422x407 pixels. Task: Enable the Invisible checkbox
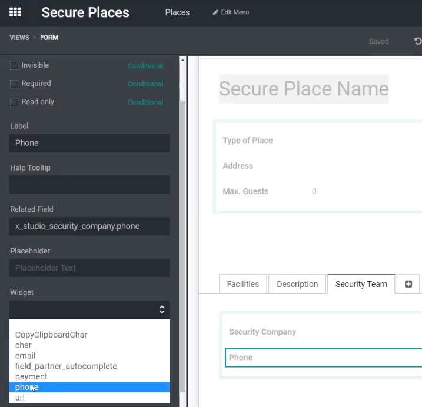point(14,66)
